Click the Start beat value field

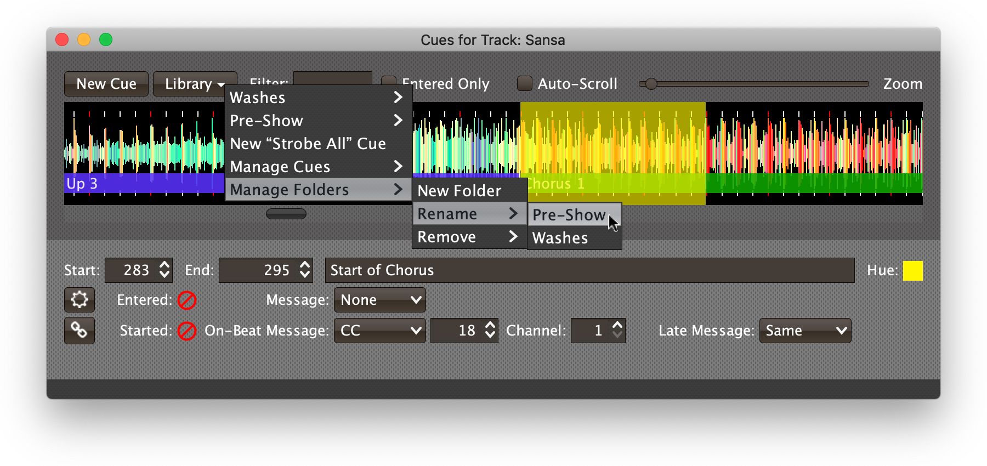pos(131,270)
